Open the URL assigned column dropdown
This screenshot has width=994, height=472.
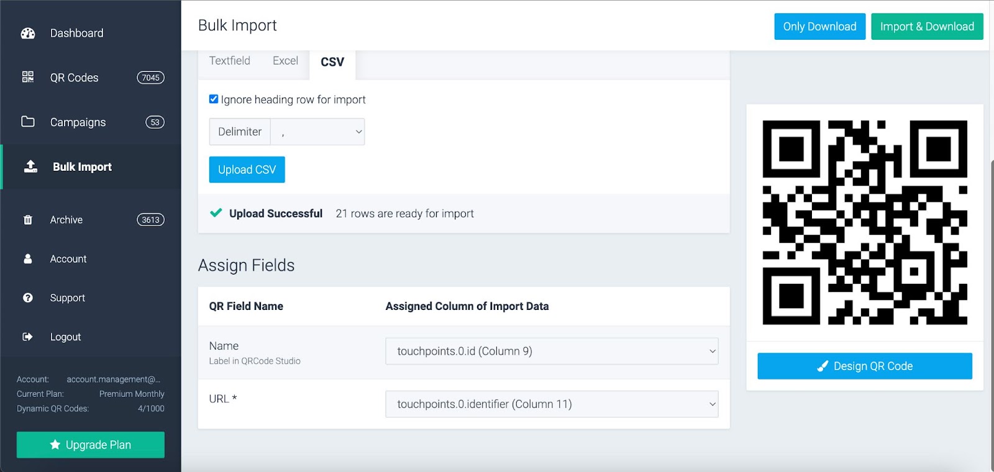[x=552, y=404]
